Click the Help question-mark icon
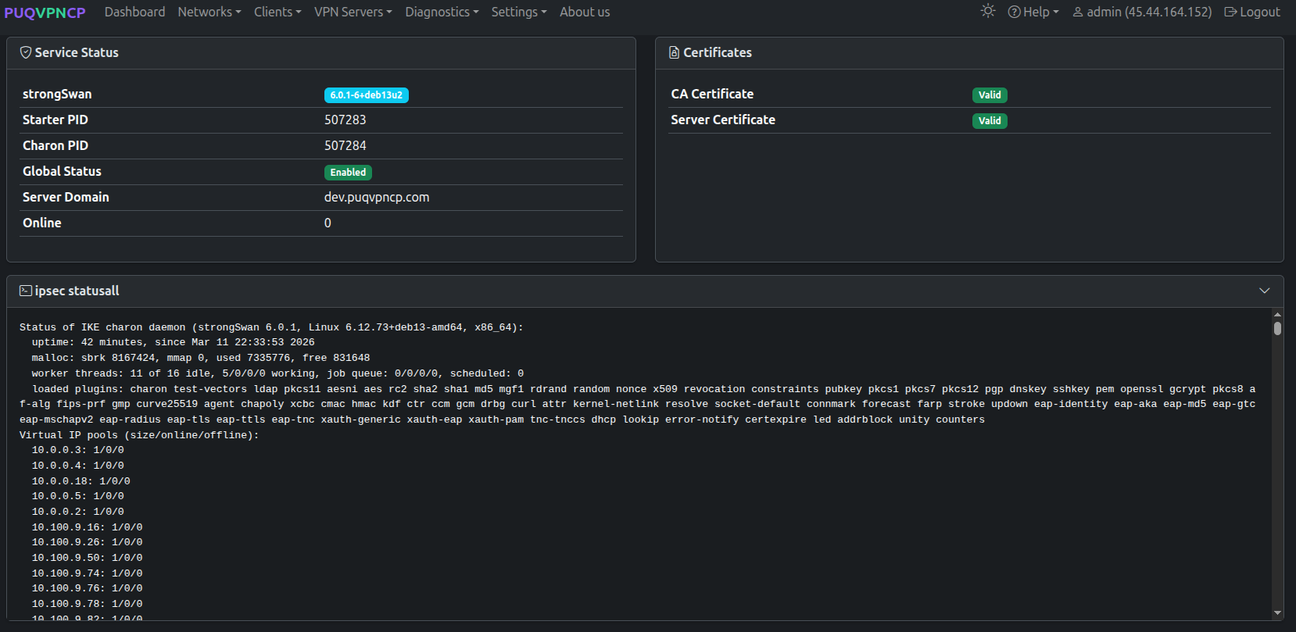The width and height of the screenshot is (1296, 632). [x=1014, y=12]
